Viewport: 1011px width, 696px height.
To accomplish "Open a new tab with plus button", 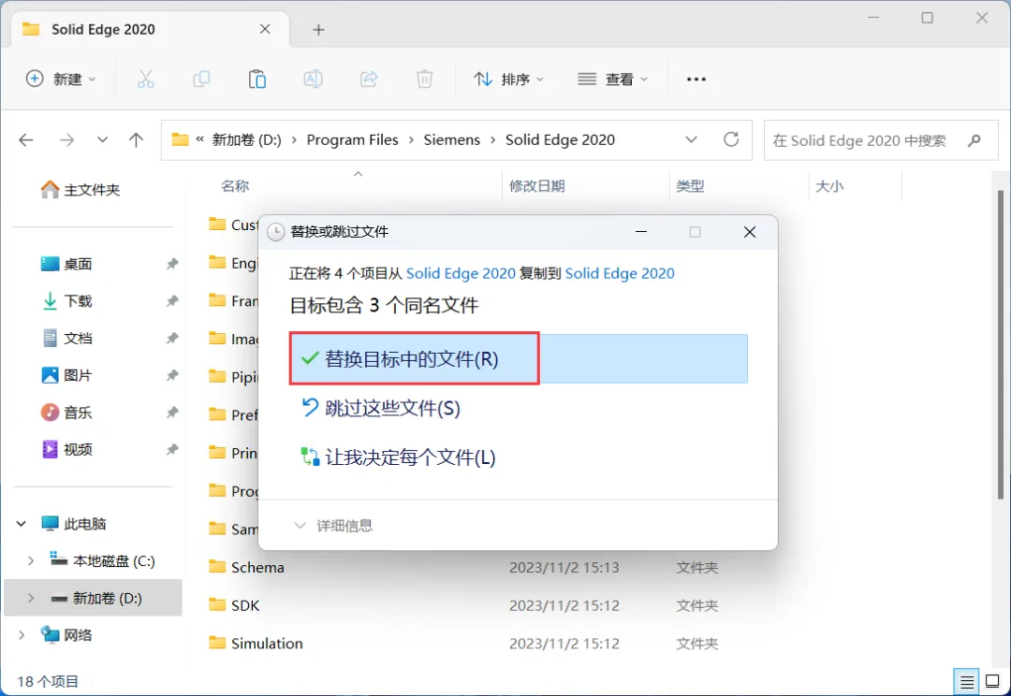I will click(x=318, y=30).
